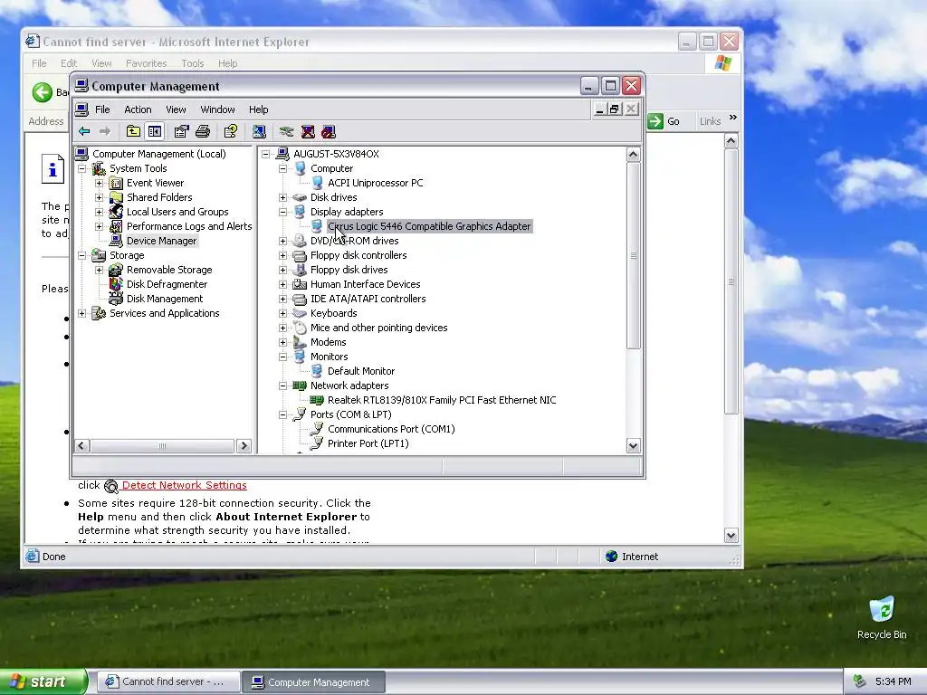This screenshot has width=927, height=695.
Task: Toggle the Show/Hide Console Tree toolbar button
Action: (x=155, y=131)
